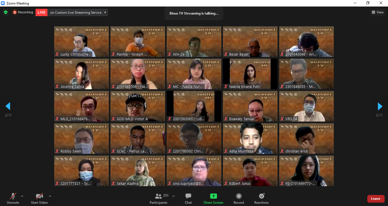Screen dimensions: 388x206
Task: Click the Share Screen icon
Action: click(213, 196)
